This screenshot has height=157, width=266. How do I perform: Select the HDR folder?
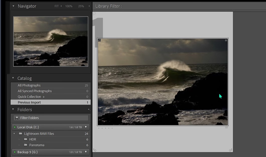pos(51,139)
